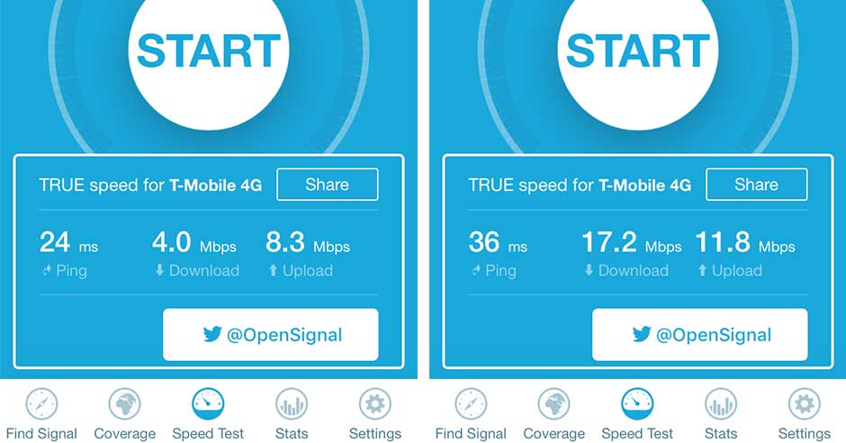Select Speed Test gauge icon, left screen
The image size is (846, 443).
(x=208, y=404)
